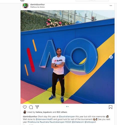Open the @bhtelecom mention

click(78, 122)
